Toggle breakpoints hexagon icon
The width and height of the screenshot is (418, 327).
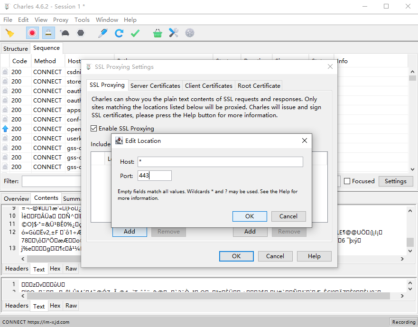tap(81, 33)
